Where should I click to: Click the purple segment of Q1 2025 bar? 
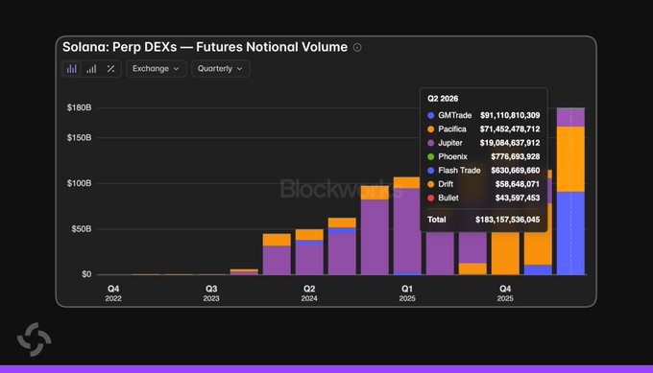click(x=407, y=231)
